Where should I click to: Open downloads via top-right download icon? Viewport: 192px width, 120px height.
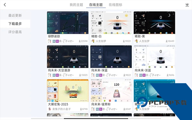click(x=187, y=5)
